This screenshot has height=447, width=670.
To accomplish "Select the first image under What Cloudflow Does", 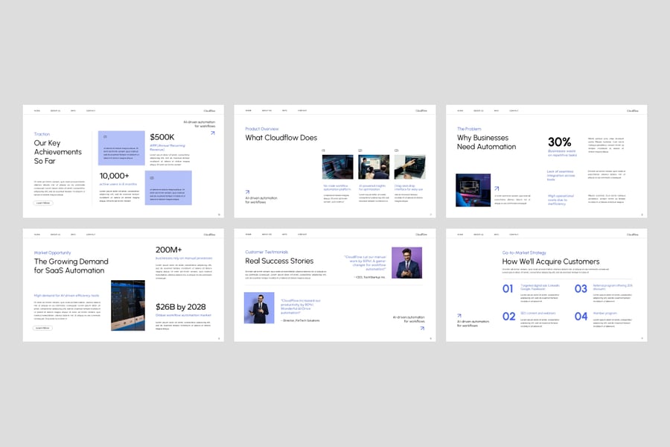I will (x=337, y=167).
